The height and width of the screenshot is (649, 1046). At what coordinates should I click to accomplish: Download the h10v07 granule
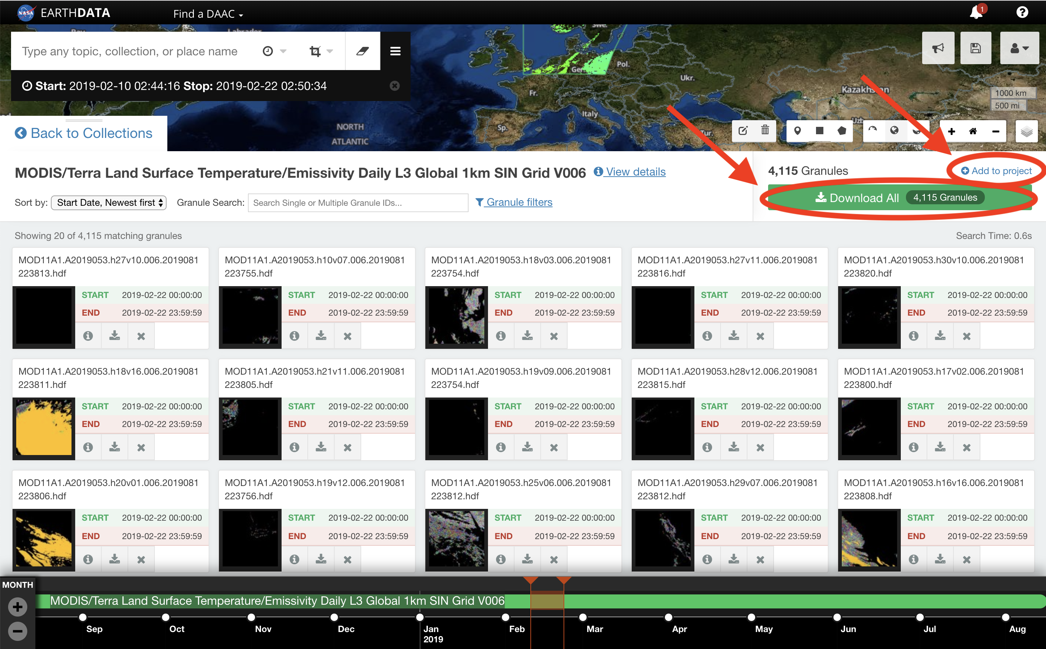click(x=321, y=336)
